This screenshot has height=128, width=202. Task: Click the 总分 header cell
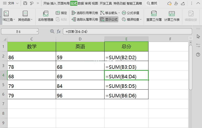point(127,47)
